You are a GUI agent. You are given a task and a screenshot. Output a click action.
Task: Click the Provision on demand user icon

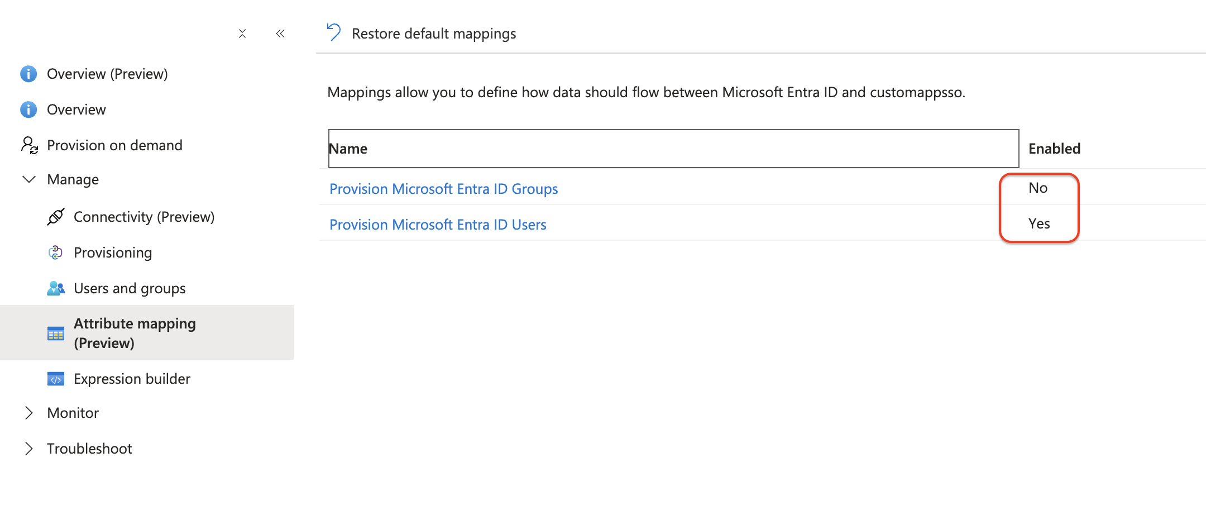[x=29, y=145]
